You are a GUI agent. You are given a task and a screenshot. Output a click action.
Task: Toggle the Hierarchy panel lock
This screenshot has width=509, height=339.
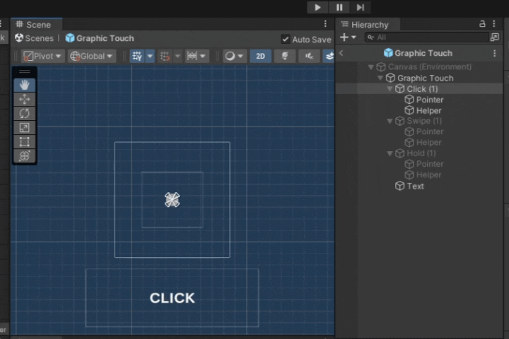483,24
